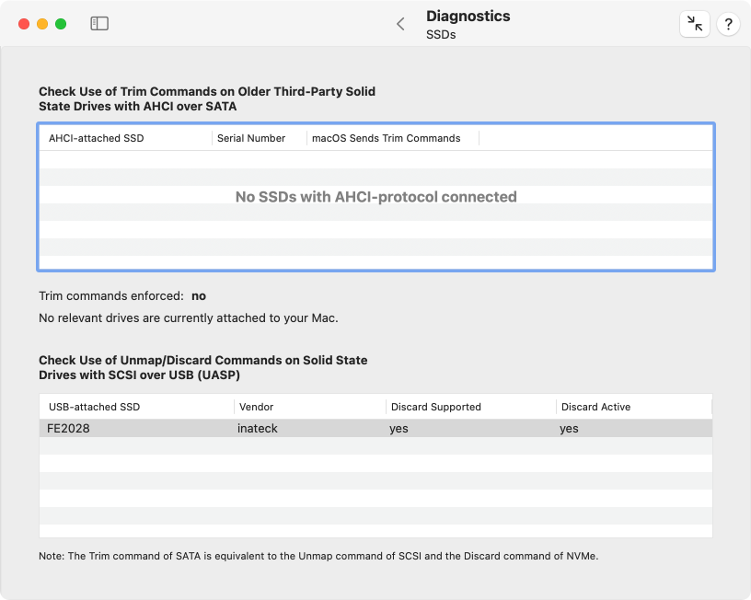
Task: Sort by Serial Number column header
Action: tap(260, 138)
